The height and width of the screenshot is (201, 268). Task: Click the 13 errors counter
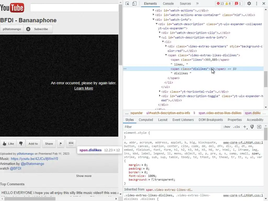(220, 3)
